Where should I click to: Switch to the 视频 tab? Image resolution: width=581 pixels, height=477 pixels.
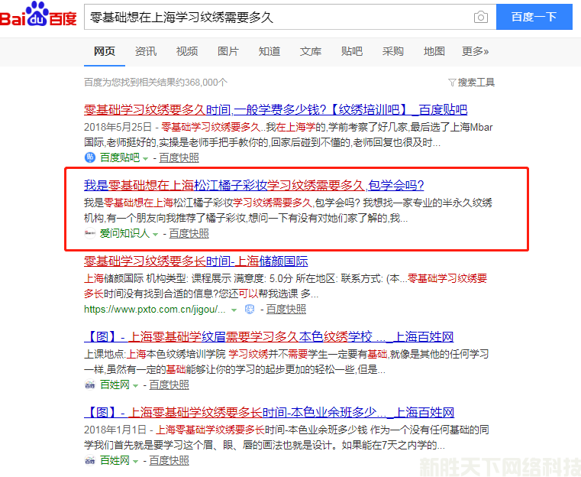point(187,51)
